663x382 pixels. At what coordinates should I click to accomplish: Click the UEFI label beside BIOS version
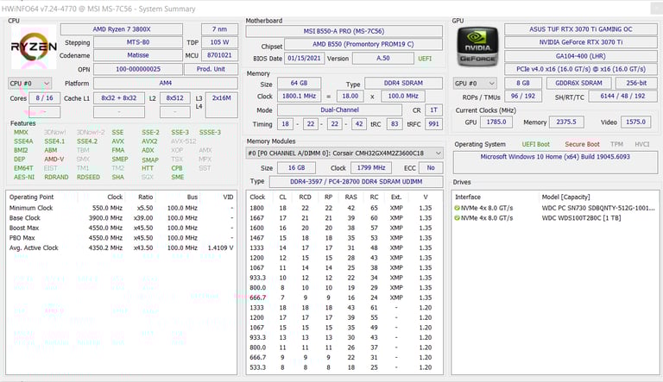[x=425, y=59]
